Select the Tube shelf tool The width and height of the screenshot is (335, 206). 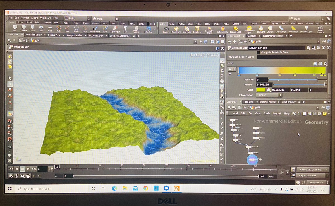32,28
